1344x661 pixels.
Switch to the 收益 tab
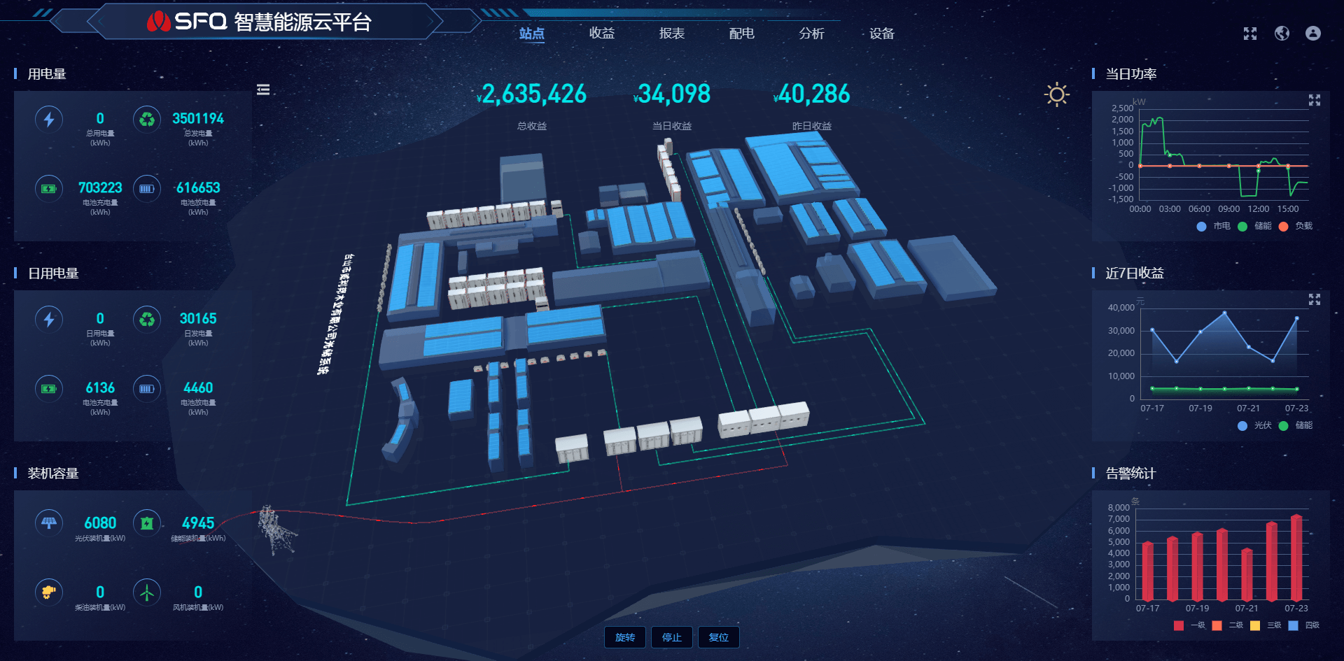[x=601, y=33]
